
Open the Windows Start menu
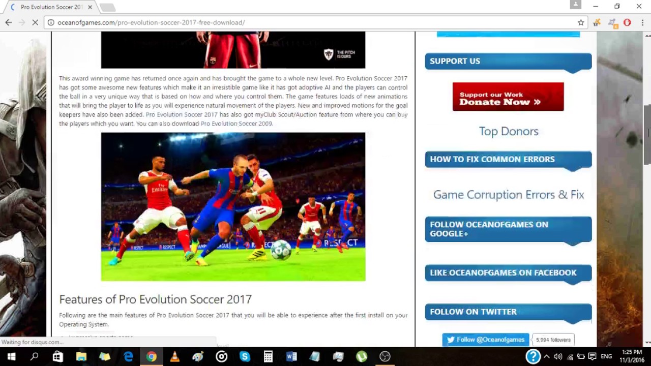pyautogui.click(x=11, y=356)
